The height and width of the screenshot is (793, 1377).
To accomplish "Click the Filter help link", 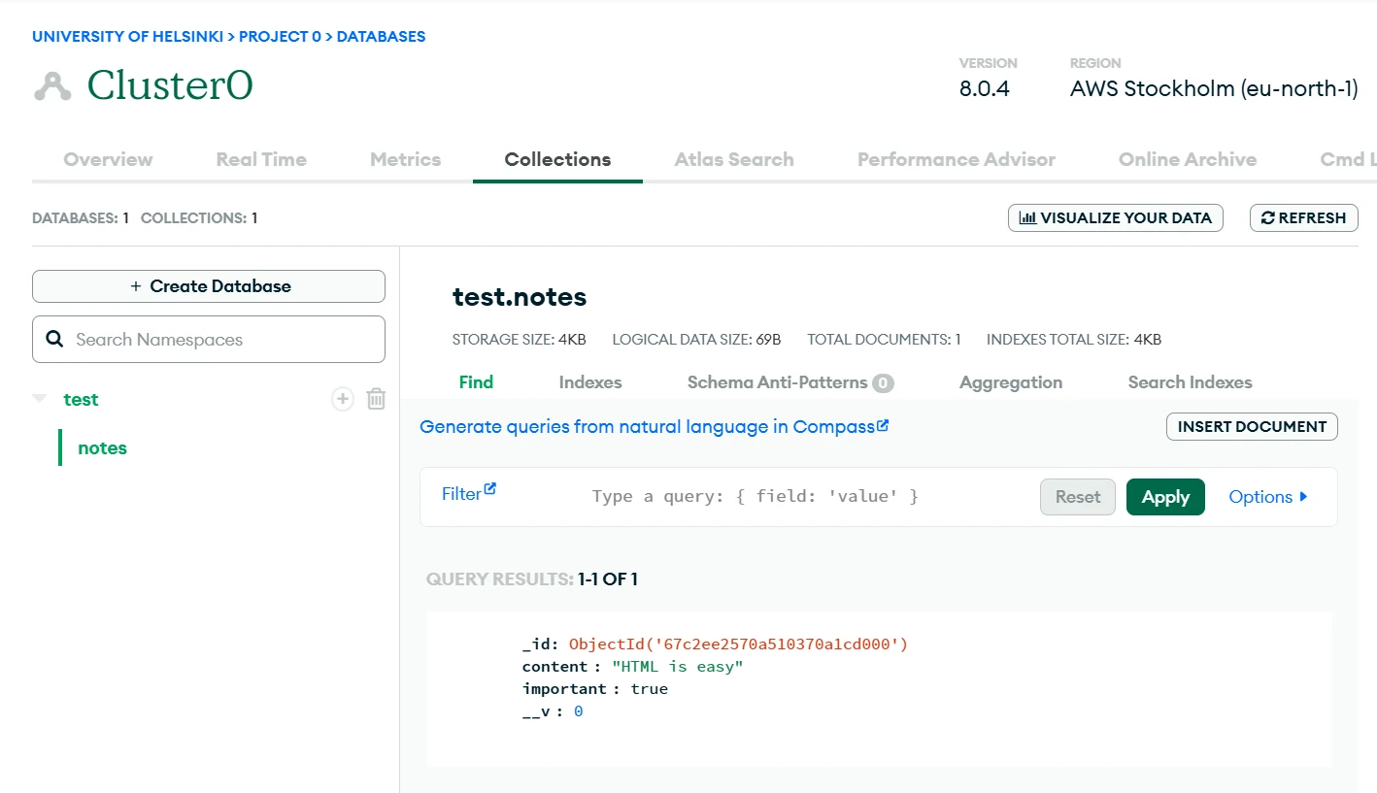I will (469, 493).
